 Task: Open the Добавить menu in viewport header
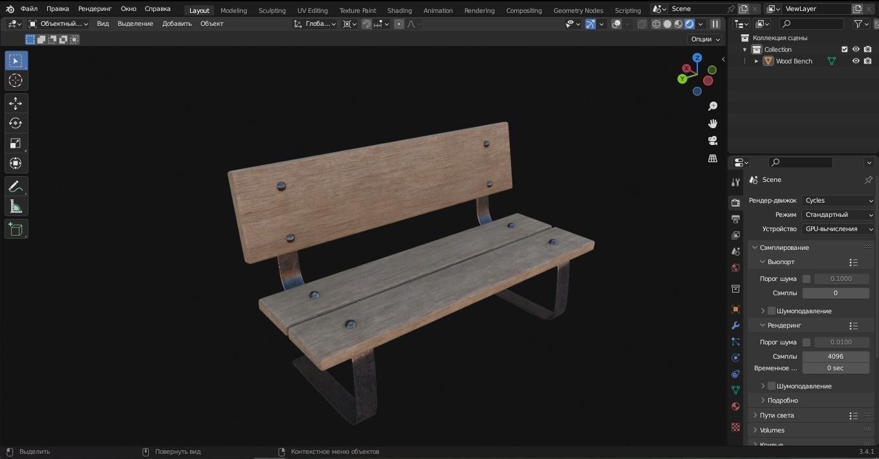pyautogui.click(x=177, y=24)
